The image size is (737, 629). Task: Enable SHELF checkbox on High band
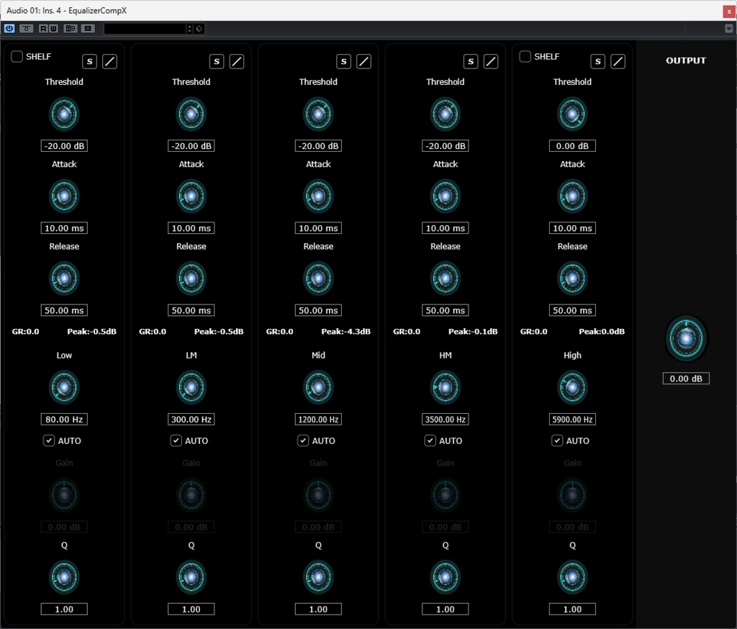(x=525, y=56)
